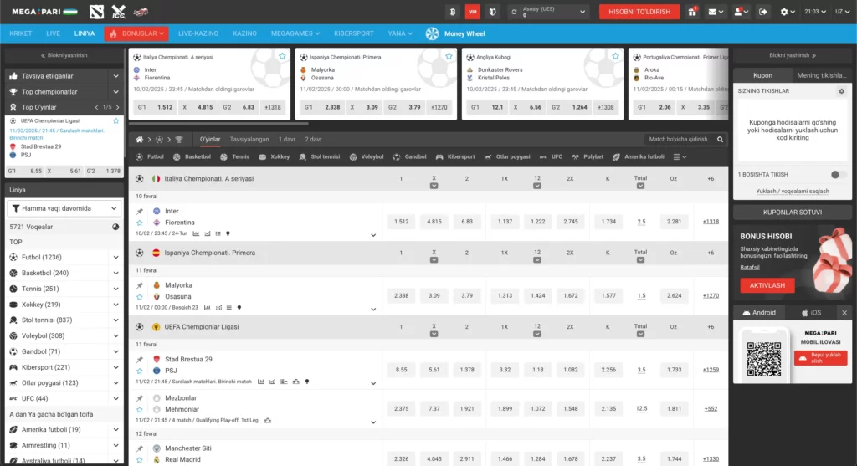The height and width of the screenshot is (466, 857).
Task: Open the LIVE menu item
Action: [x=53, y=33]
